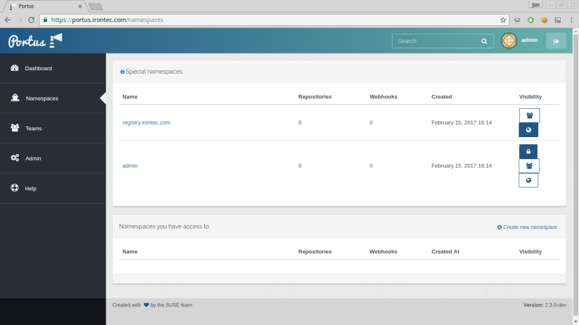The image size is (579, 325).
Task: Bookmark the page via the star icon
Action: click(503, 19)
